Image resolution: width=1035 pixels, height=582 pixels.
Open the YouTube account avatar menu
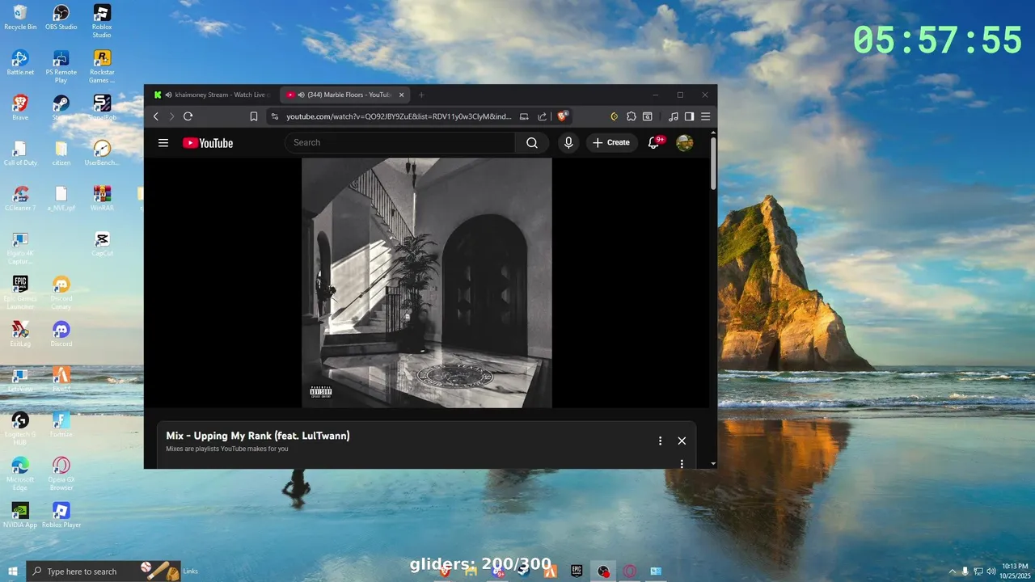click(685, 143)
